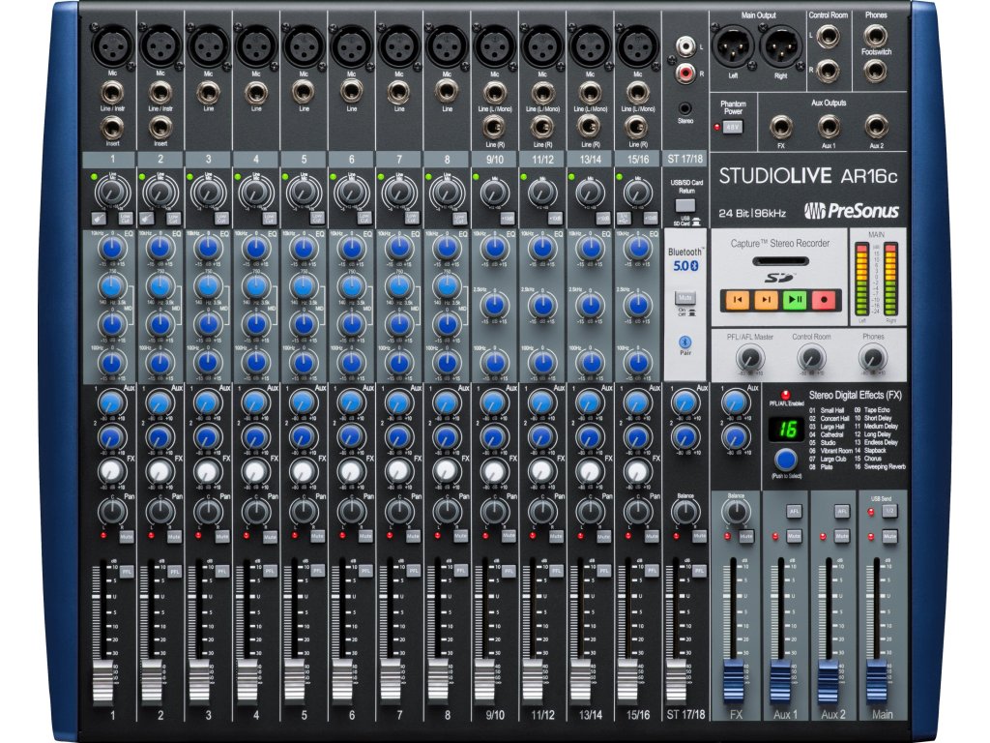Image resolution: width=990 pixels, height=743 pixels.
Task: Click the blue Aux 2 master fader cap
Action: pyautogui.click(x=829, y=682)
